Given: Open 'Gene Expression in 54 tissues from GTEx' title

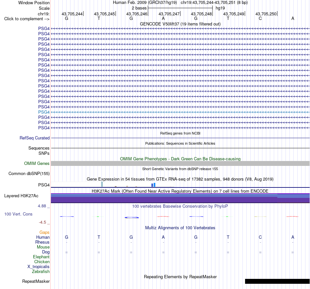Looking at the screenshot, I should coord(180,179).
